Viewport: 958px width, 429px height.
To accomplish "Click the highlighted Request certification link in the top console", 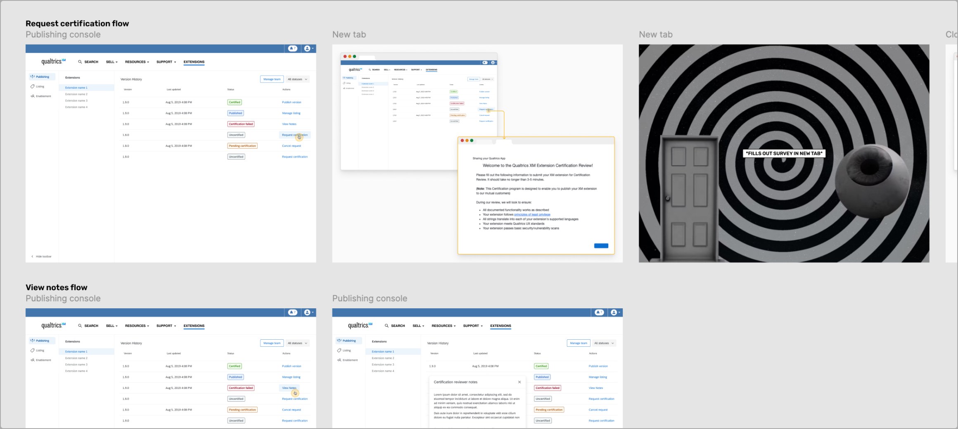I will 295,135.
